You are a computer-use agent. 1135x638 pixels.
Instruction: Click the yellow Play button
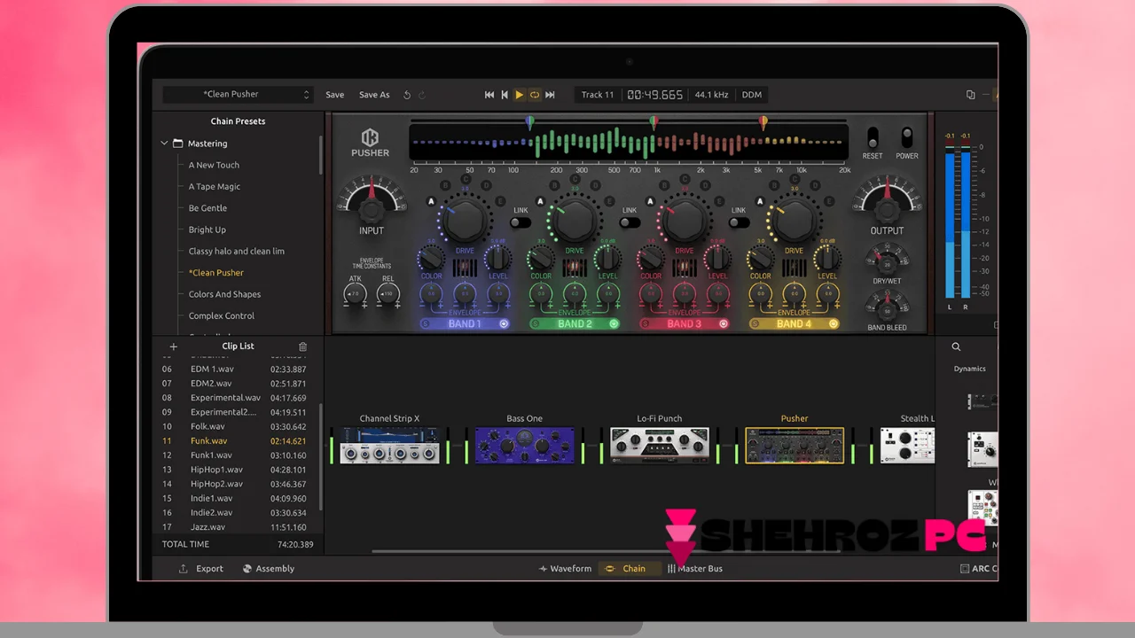tap(520, 95)
